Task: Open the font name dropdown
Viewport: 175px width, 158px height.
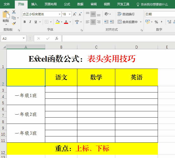Action: 60,14
